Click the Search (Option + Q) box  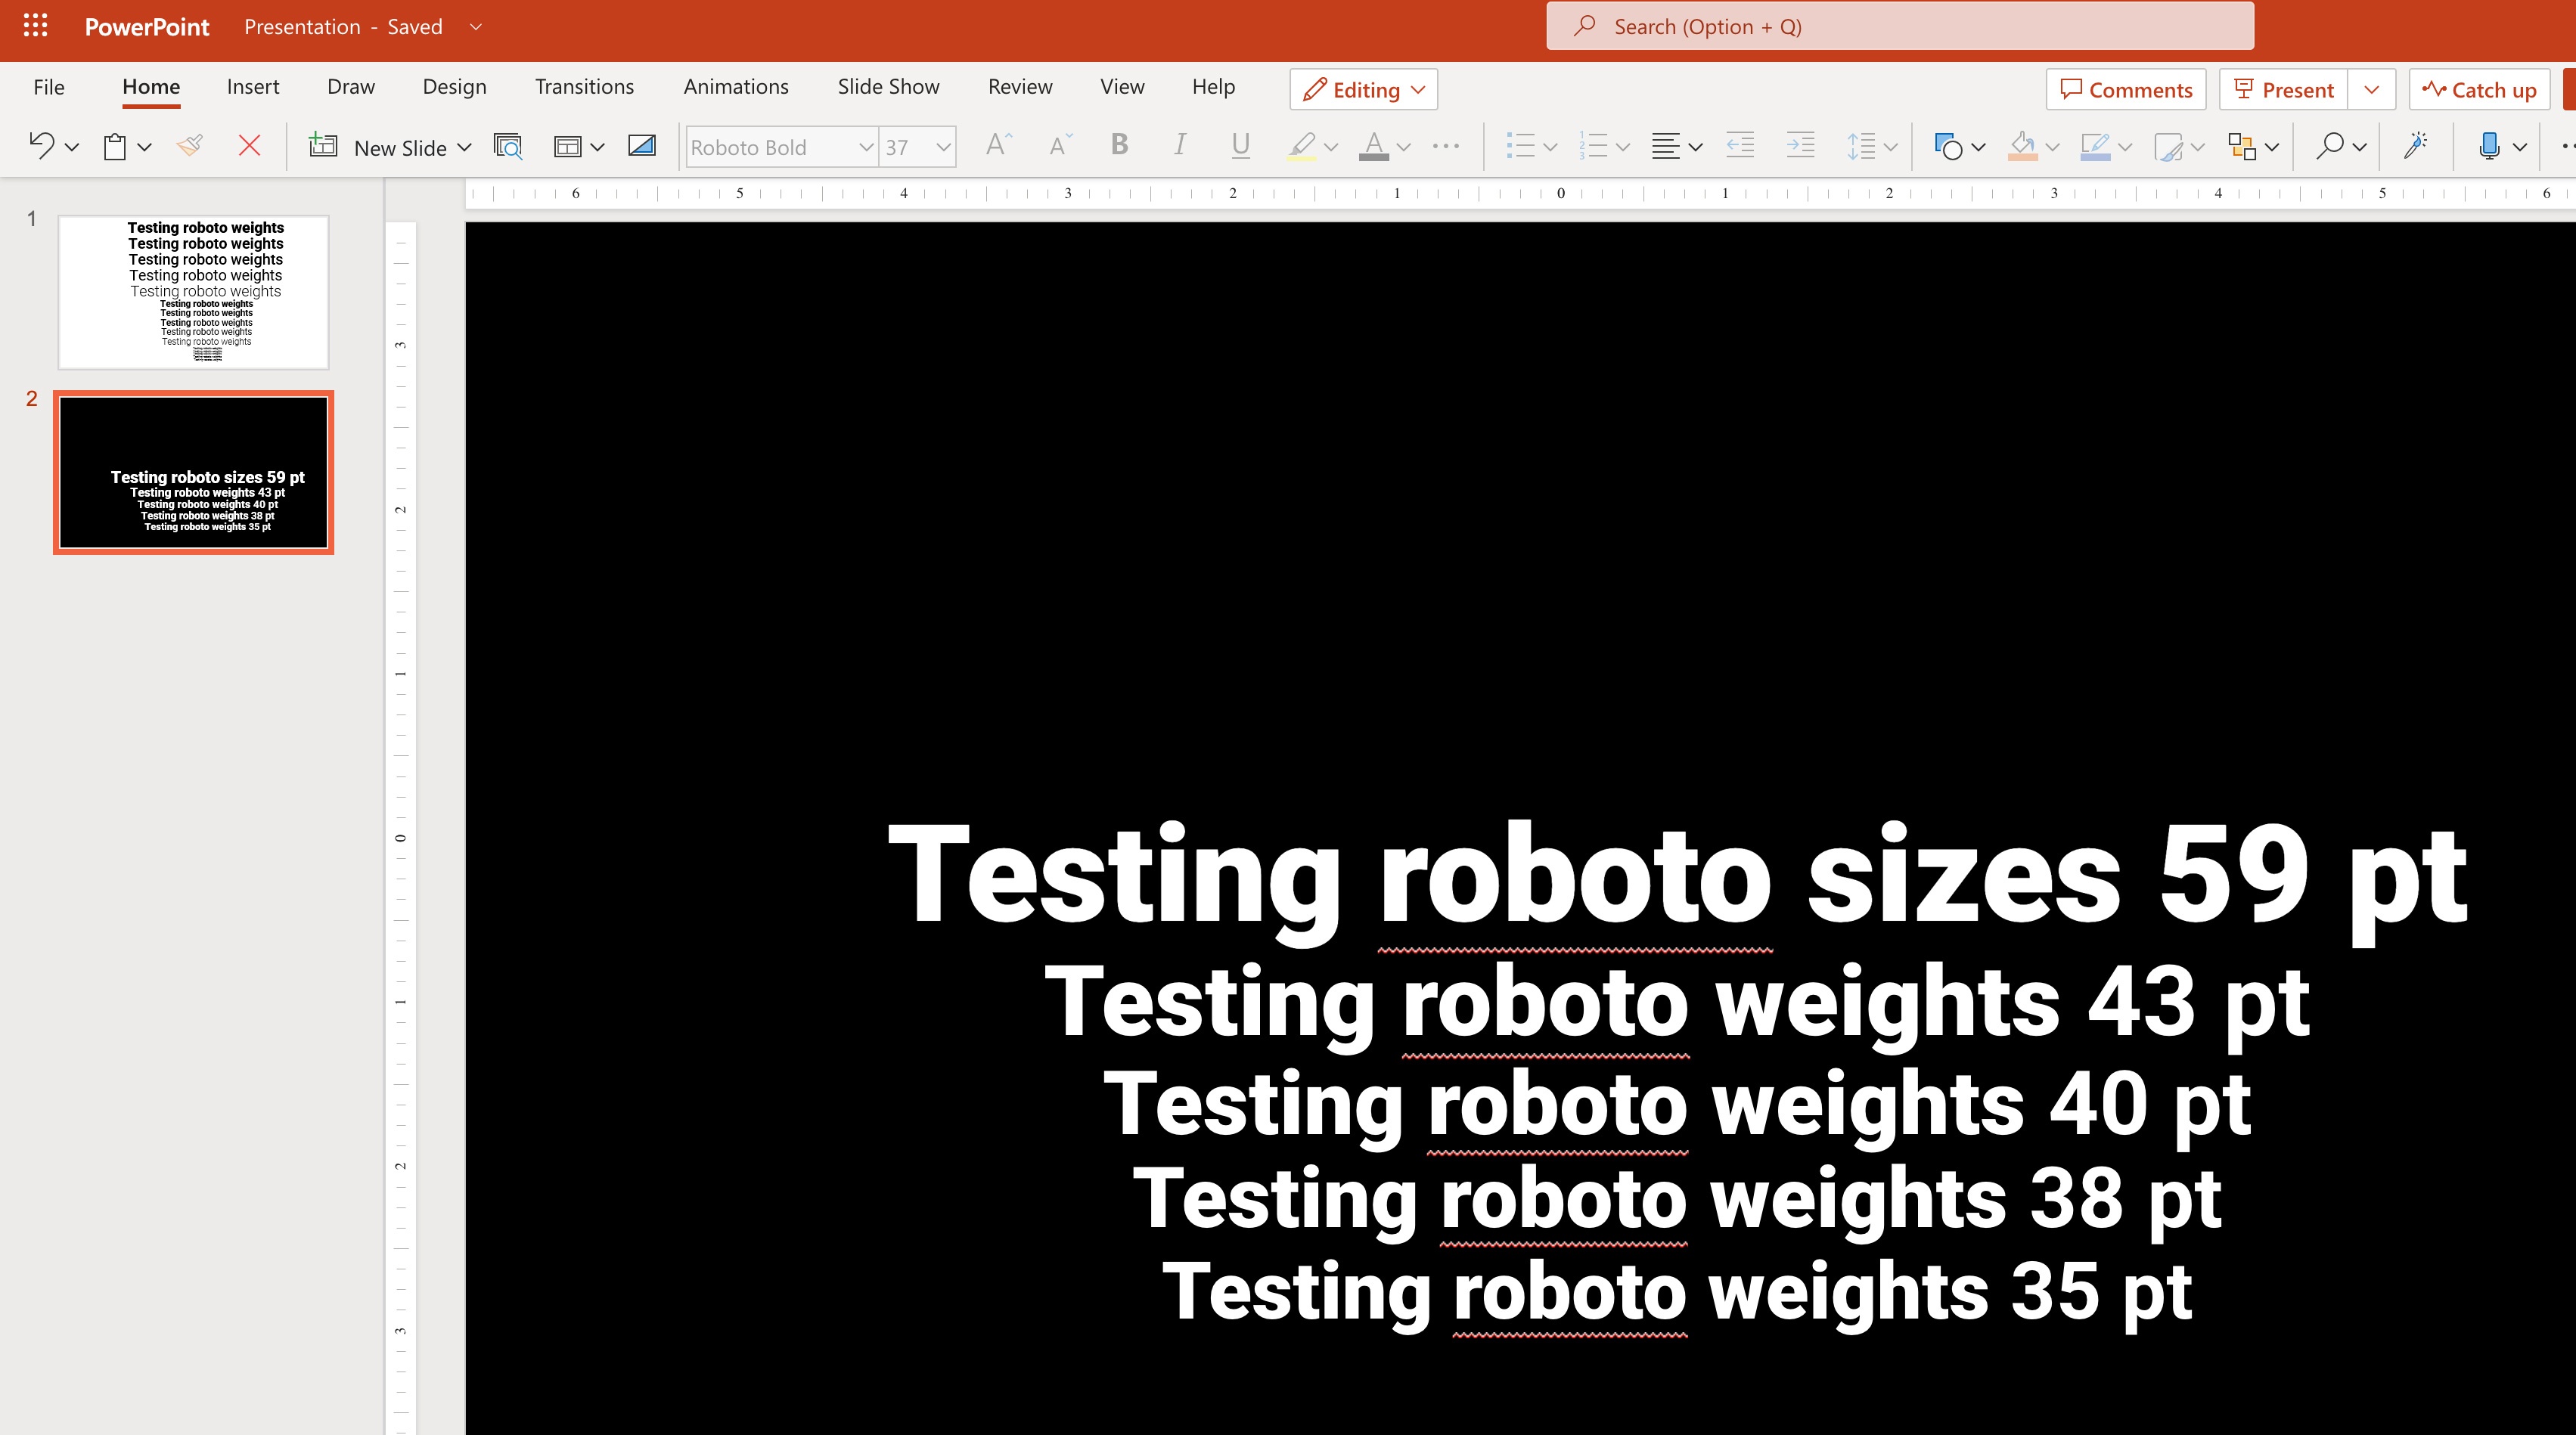pos(1900,26)
